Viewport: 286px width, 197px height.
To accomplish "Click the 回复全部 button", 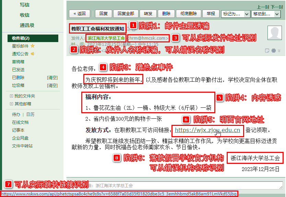I will coord(126,14).
